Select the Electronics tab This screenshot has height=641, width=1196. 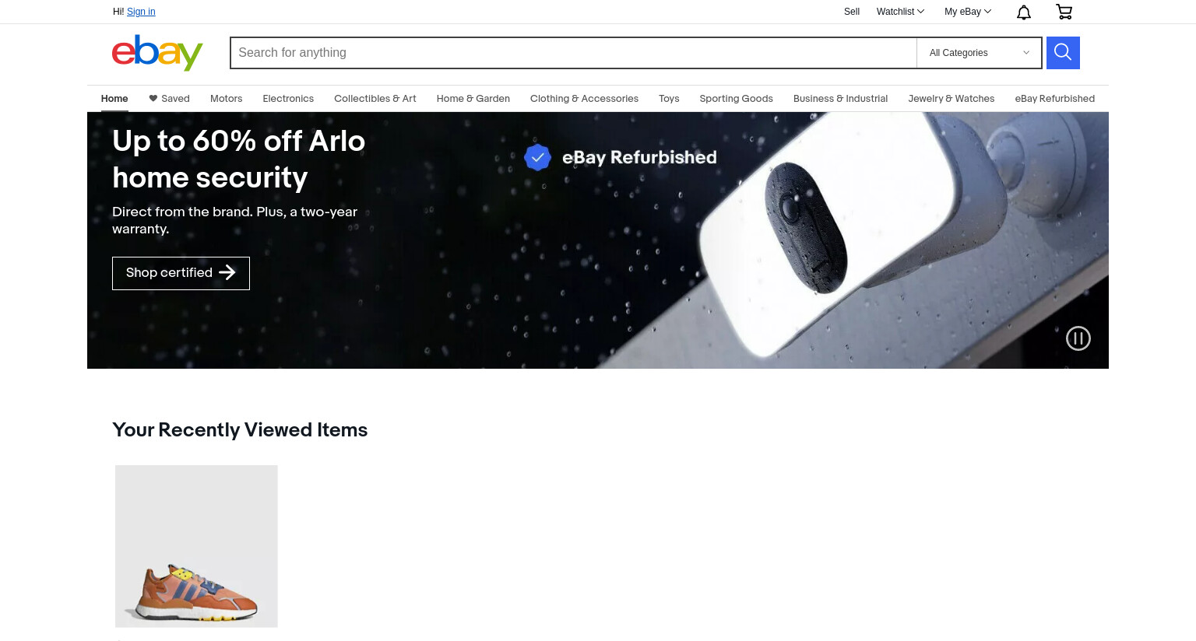tap(288, 99)
